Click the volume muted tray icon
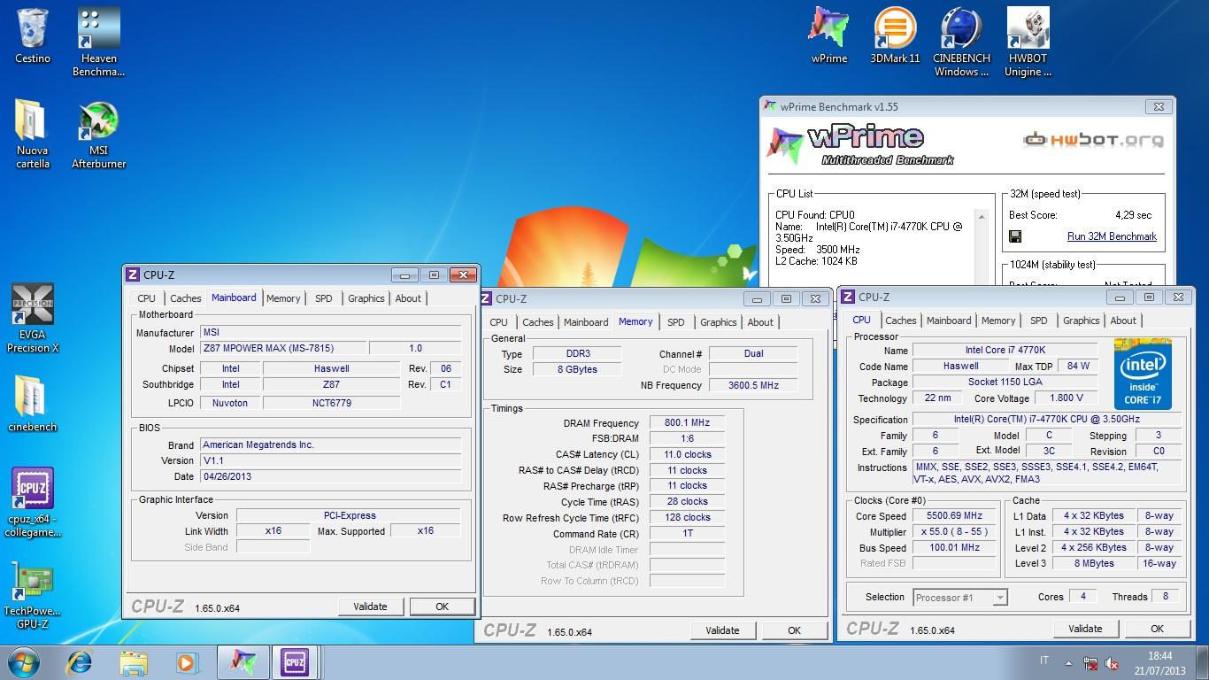Viewport: 1209px width, 680px height. 1113,663
